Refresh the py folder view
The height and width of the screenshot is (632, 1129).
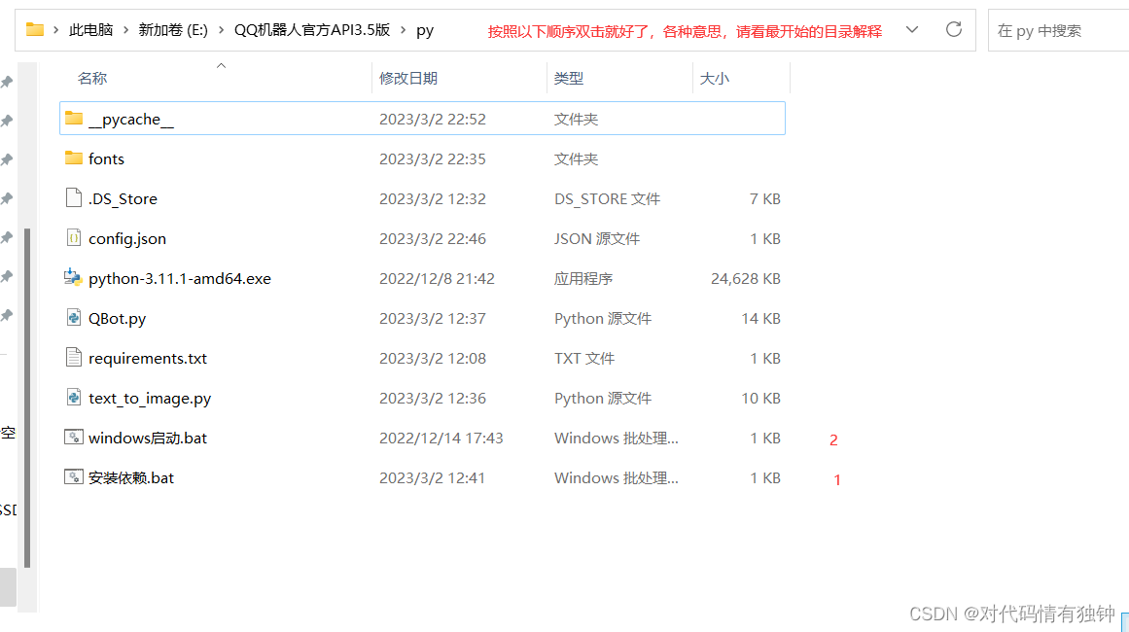click(954, 29)
